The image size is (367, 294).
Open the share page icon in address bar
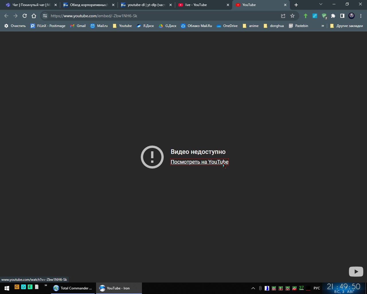(283, 16)
